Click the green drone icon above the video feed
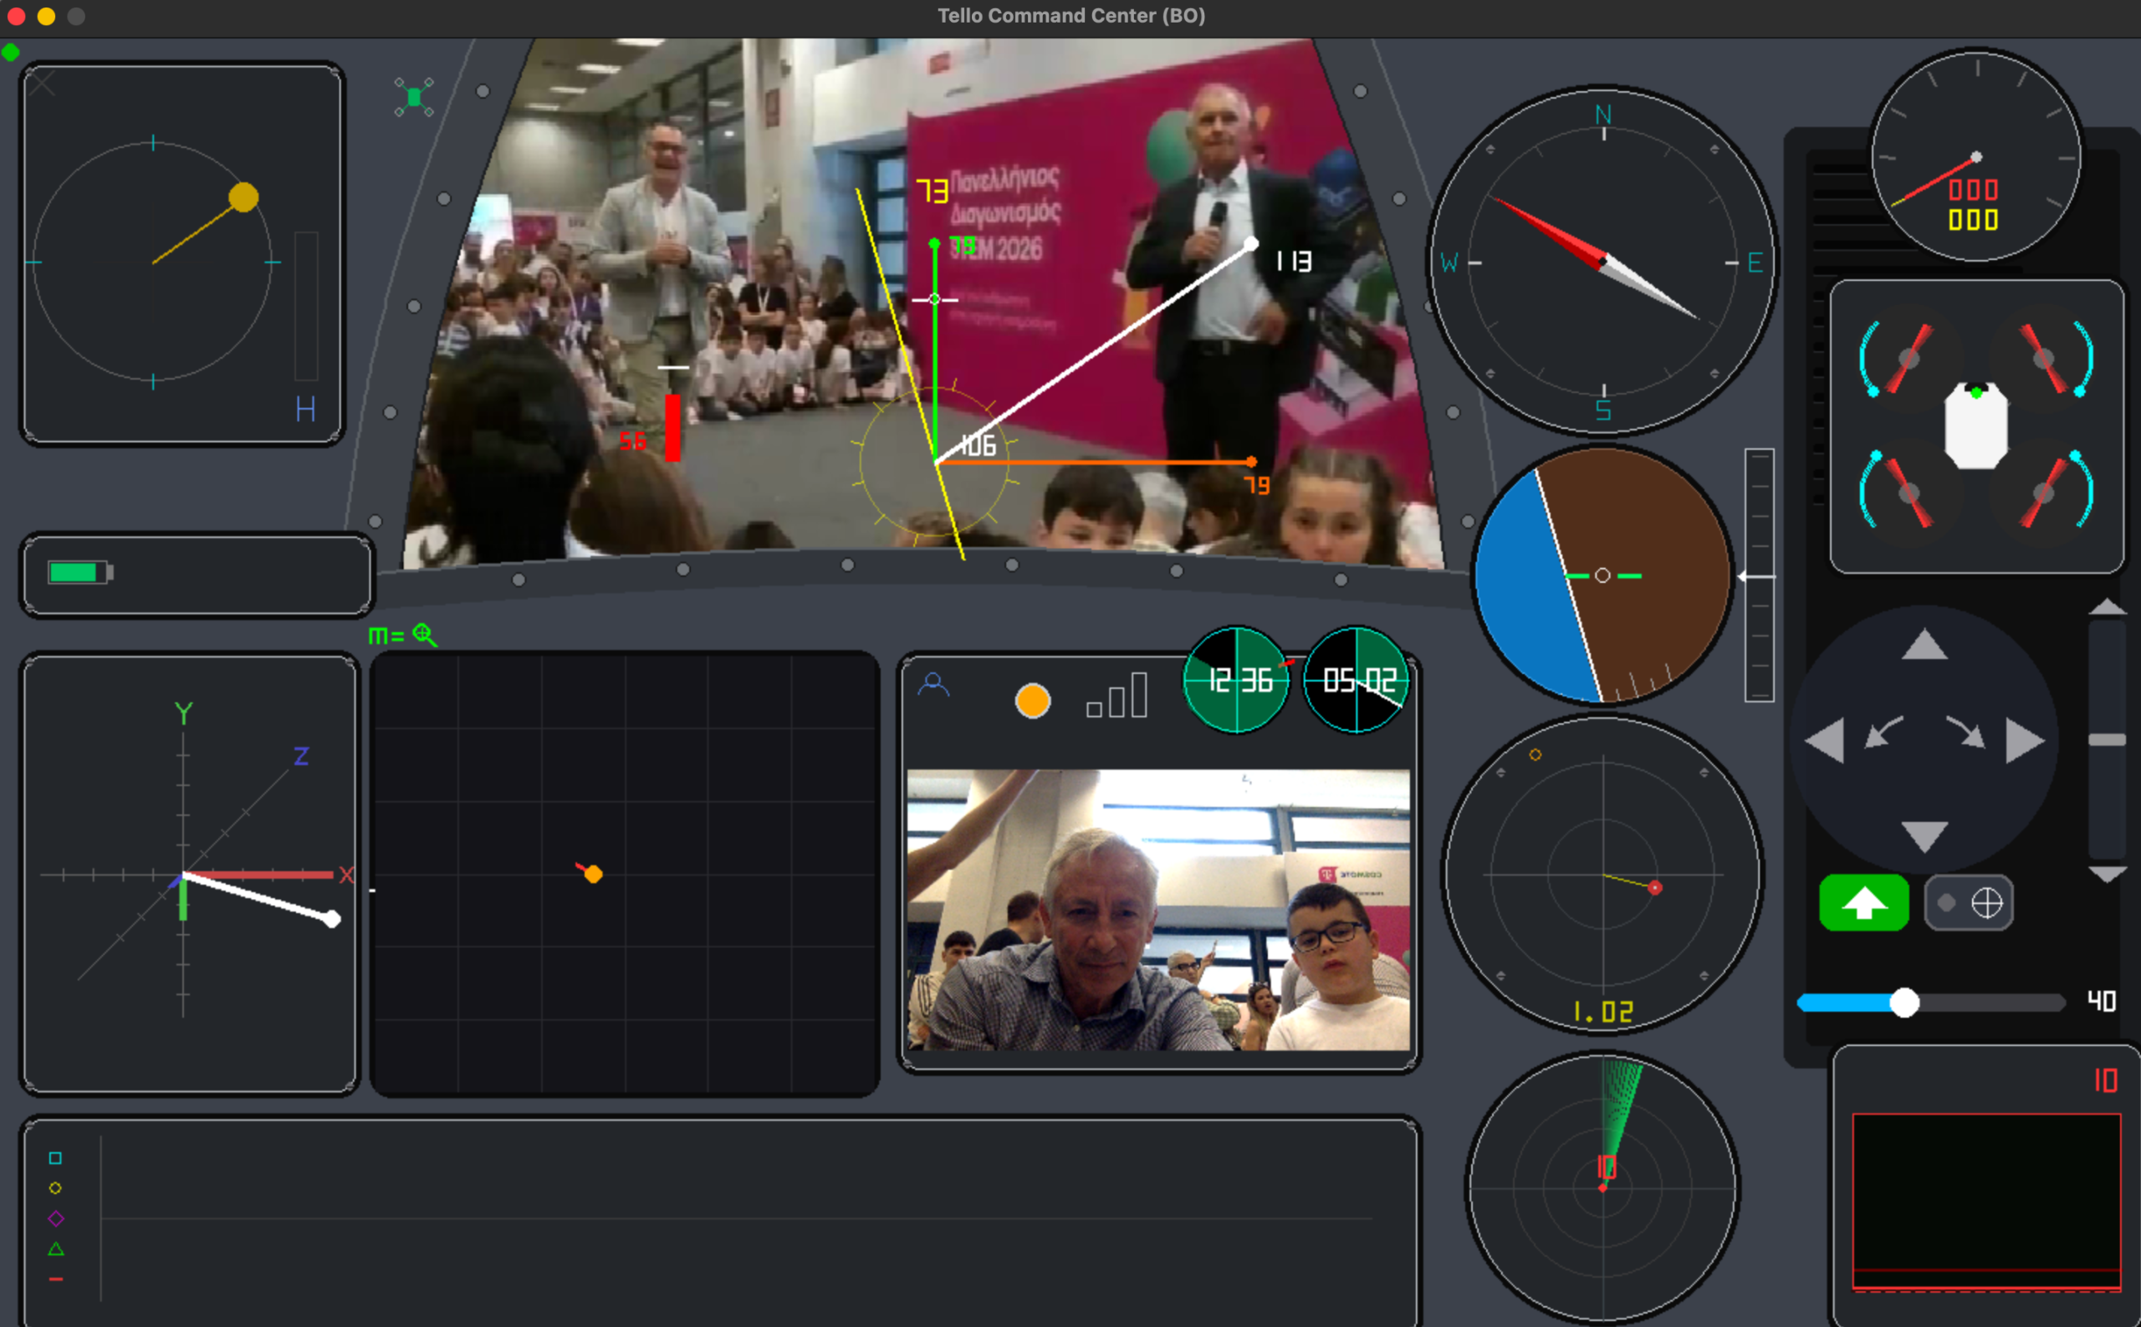This screenshot has width=2141, height=1327. coord(413,98)
